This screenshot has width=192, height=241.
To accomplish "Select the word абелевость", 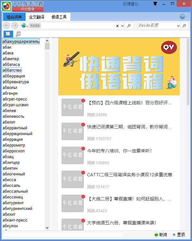I will click(x=13, y=116).
